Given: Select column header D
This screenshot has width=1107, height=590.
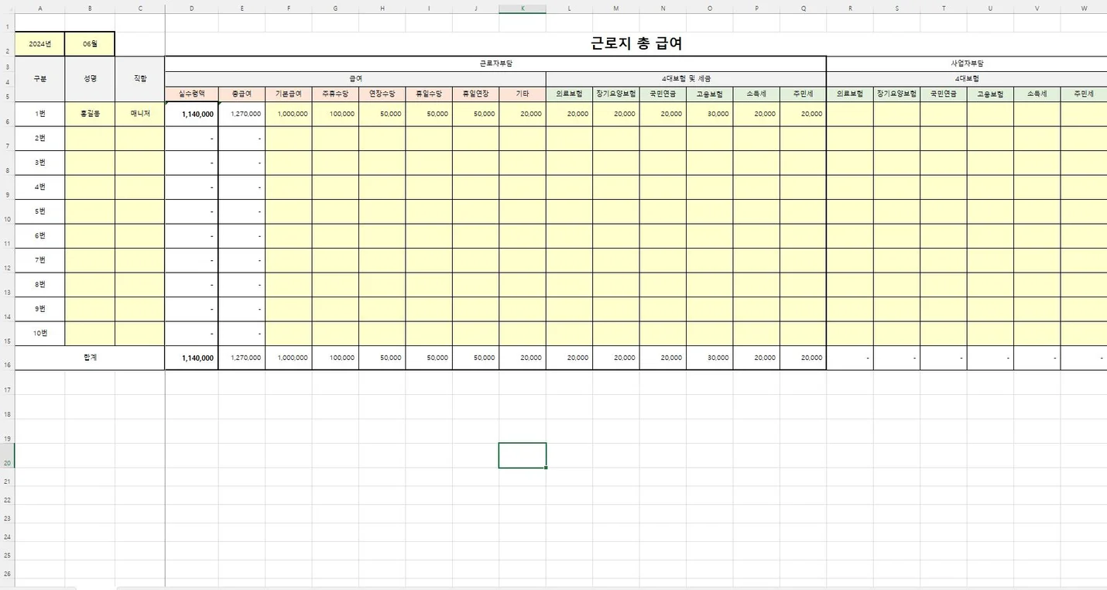Looking at the screenshot, I should pos(191,9).
